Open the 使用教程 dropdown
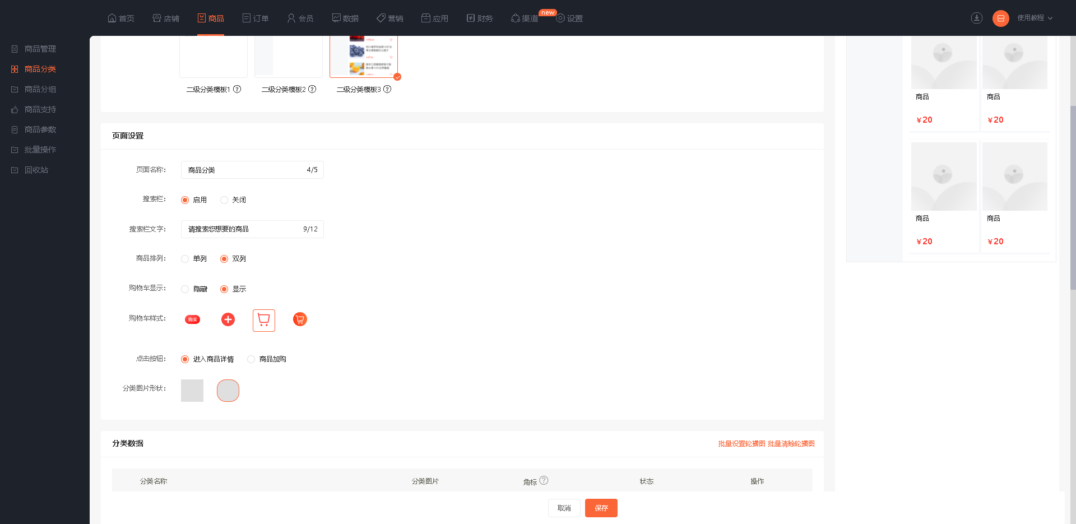Screen dimensions: 1076x524 point(1035,18)
